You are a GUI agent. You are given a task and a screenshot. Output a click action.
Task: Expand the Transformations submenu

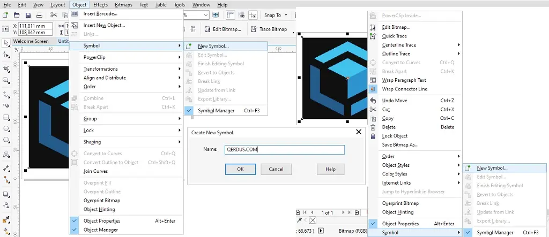(x=127, y=69)
